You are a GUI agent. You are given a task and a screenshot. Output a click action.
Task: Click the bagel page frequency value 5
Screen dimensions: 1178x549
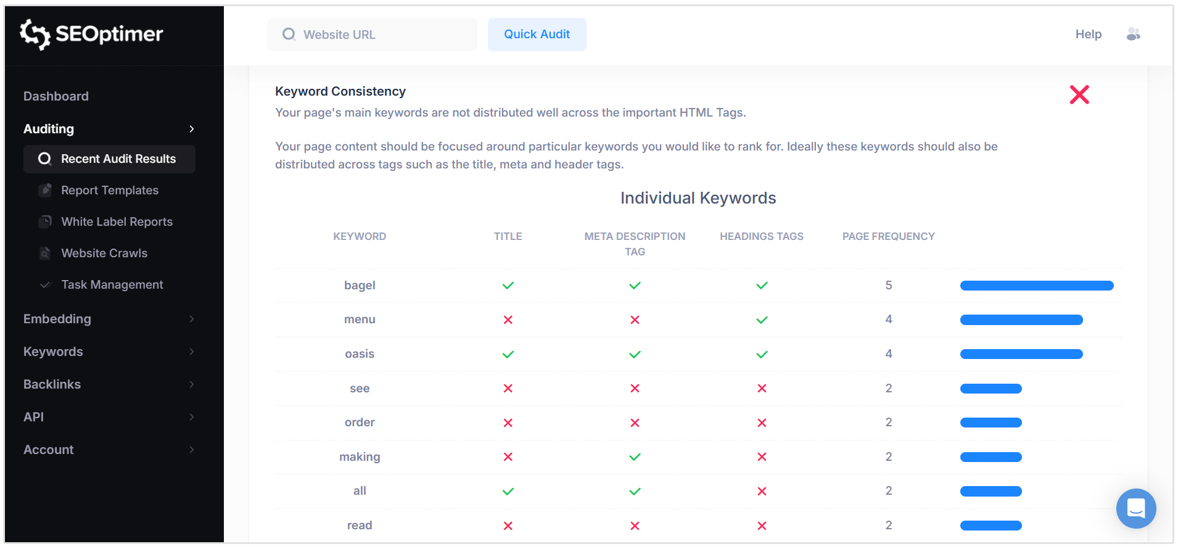[x=889, y=285]
